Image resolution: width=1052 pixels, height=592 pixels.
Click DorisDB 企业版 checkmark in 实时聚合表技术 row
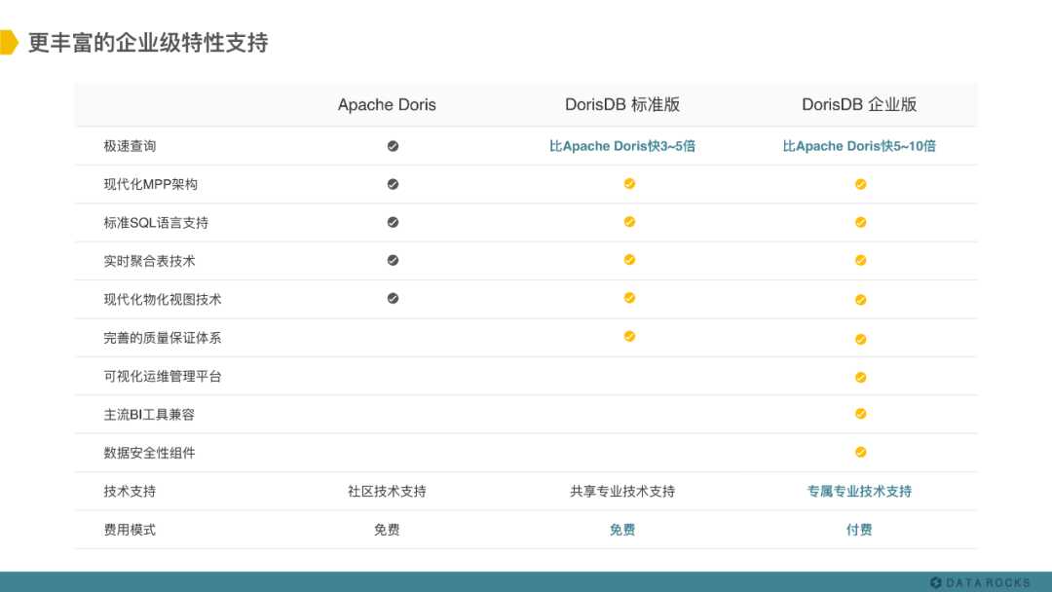861,261
